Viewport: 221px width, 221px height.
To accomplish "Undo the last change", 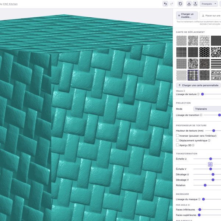I will pyautogui.click(x=166, y=4).
